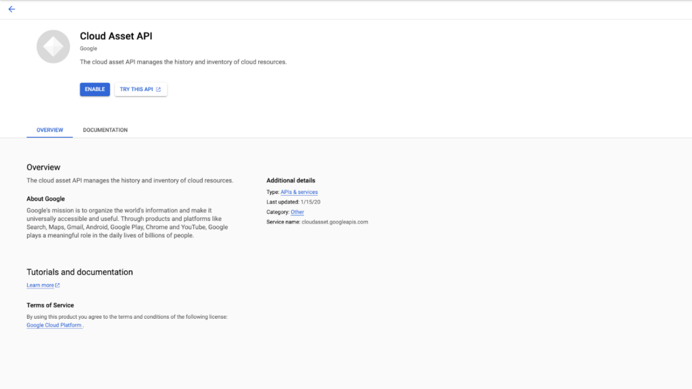The height and width of the screenshot is (389, 692).
Task: Click the API description under the header
Action: point(183,61)
